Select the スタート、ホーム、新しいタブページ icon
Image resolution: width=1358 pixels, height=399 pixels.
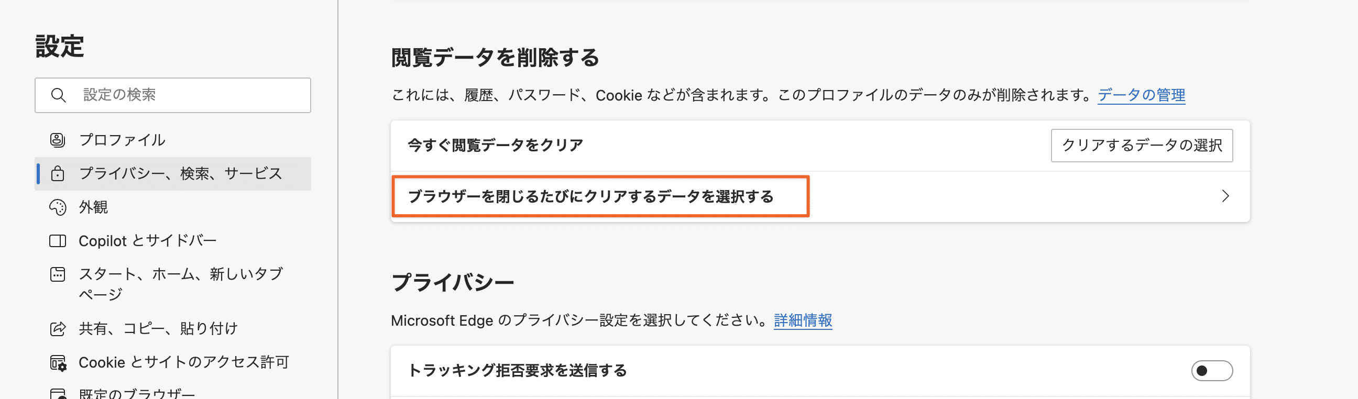[58, 274]
